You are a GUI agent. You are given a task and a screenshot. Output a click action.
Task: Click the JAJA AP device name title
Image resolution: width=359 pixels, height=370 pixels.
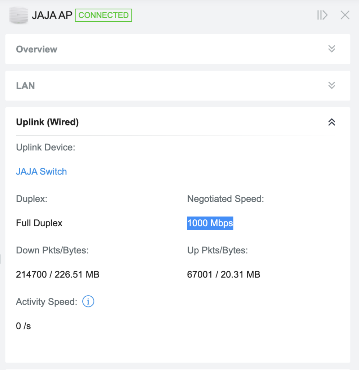coord(52,15)
